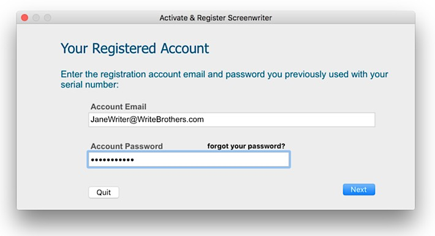Viewport: 435px width, 236px height.
Task: Click an empty area of the title bar
Action: [344, 18]
